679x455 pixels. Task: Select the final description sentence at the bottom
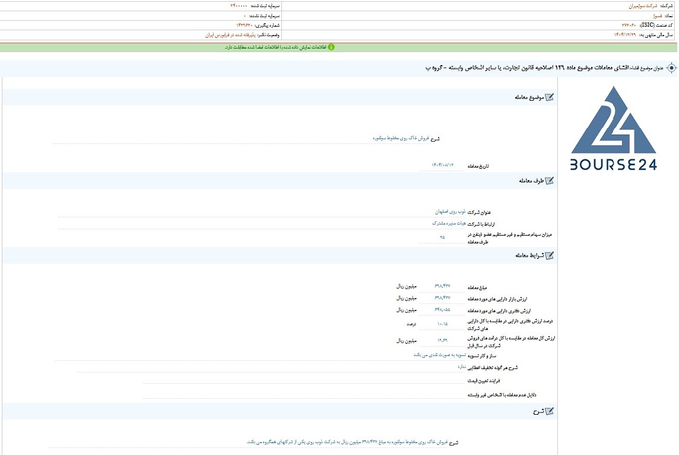(x=347, y=442)
